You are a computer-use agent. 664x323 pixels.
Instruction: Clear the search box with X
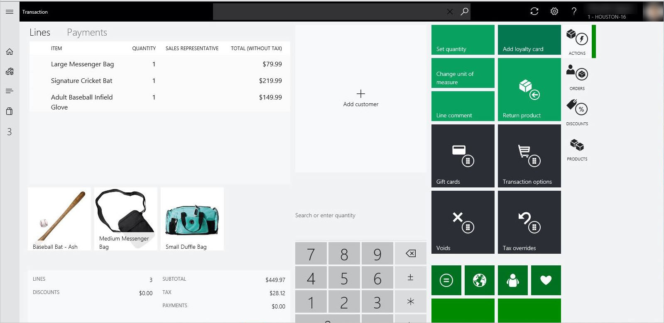tap(450, 12)
